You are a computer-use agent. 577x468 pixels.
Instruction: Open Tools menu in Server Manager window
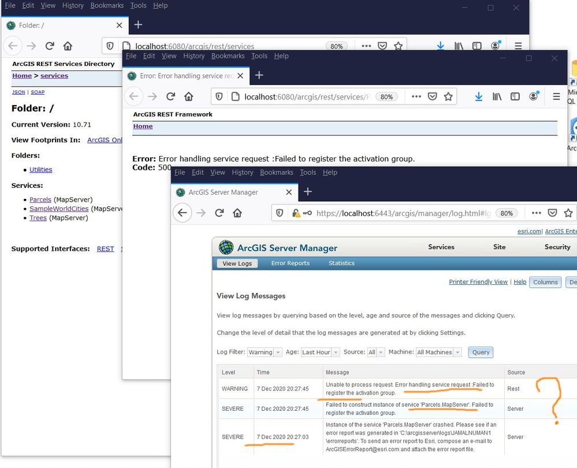click(x=308, y=172)
